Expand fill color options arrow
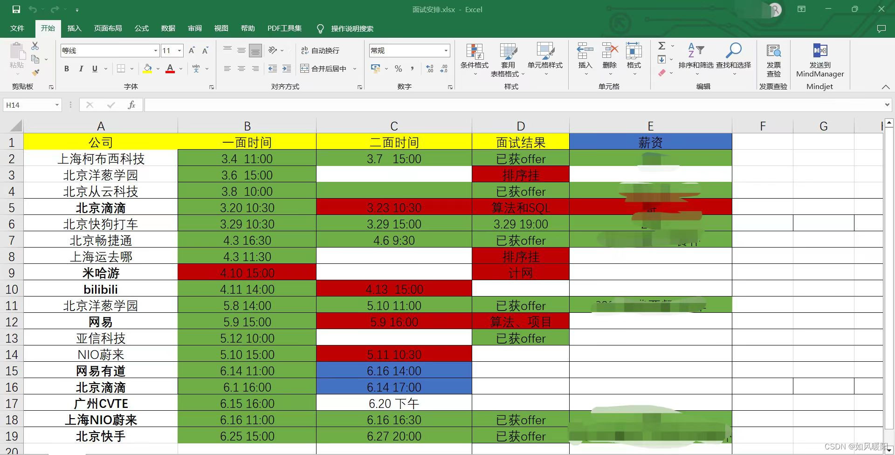The width and height of the screenshot is (895, 455). click(158, 69)
